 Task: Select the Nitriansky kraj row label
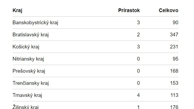click(28, 59)
